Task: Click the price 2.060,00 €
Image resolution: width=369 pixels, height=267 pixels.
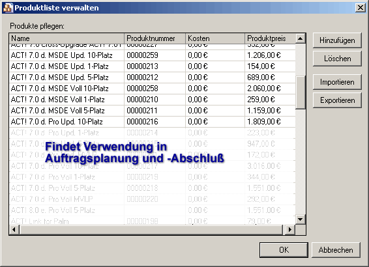Action: (x=264, y=89)
